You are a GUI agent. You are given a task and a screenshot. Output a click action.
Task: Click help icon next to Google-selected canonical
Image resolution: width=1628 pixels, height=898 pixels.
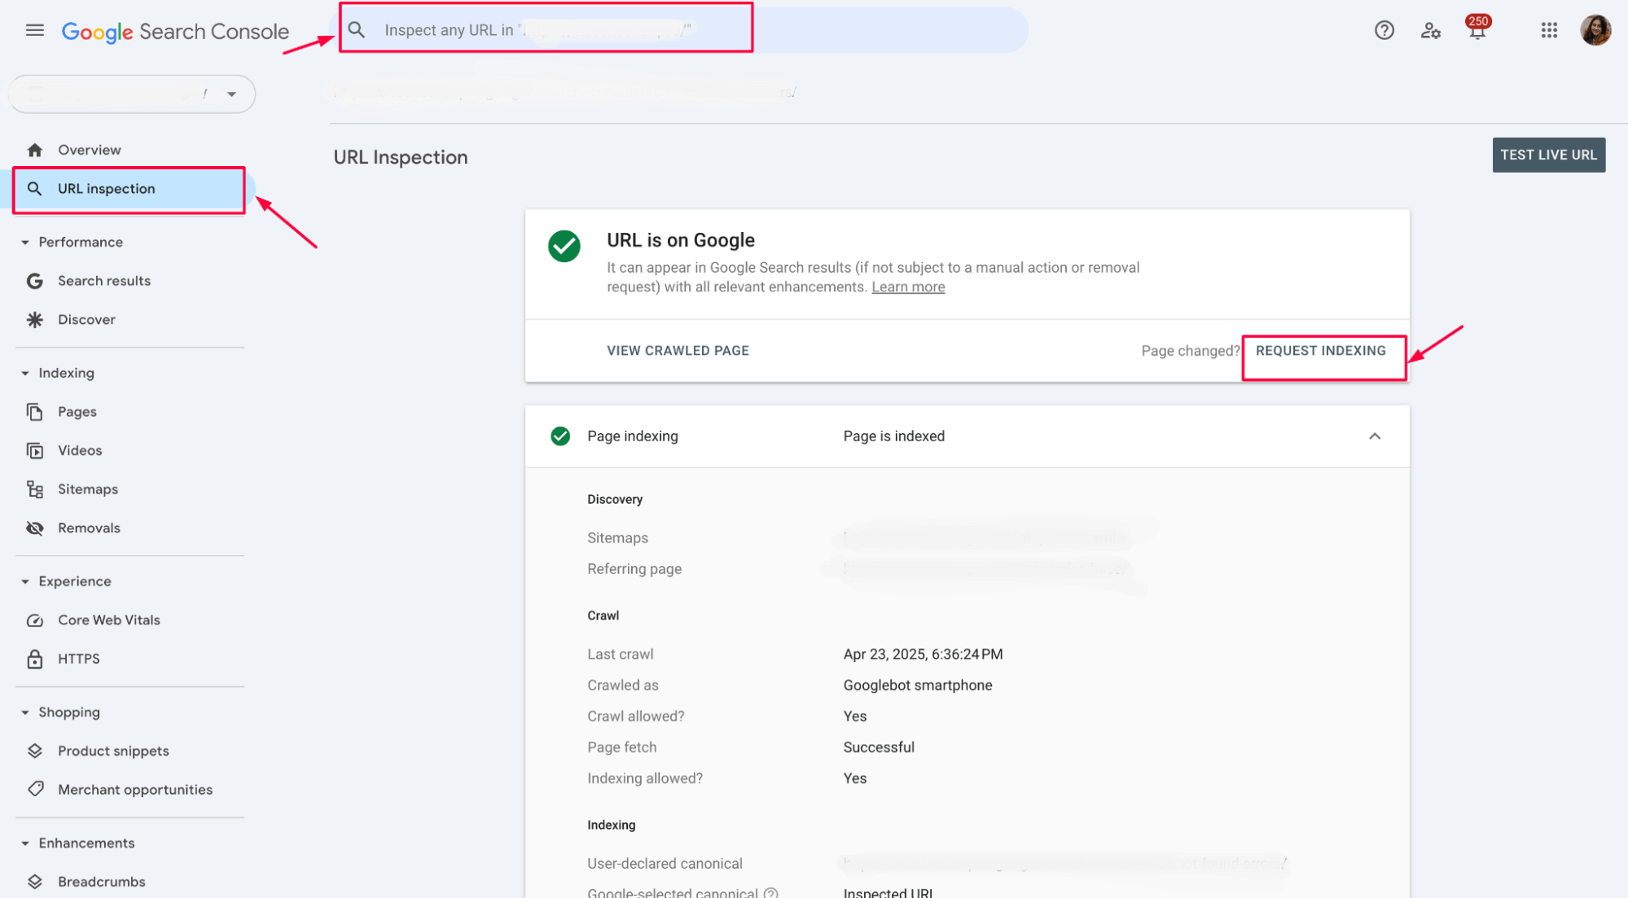click(x=770, y=893)
